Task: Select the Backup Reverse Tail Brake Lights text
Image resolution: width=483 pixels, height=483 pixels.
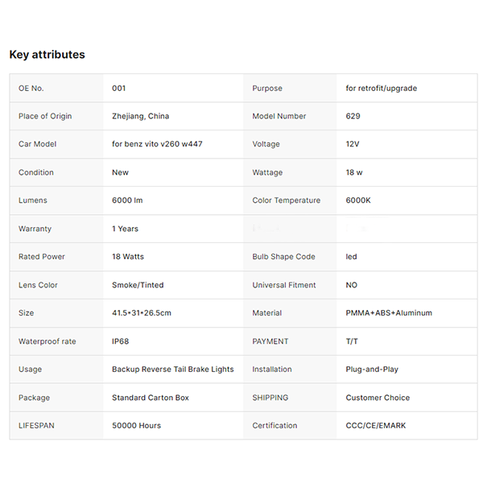Action: (x=172, y=369)
